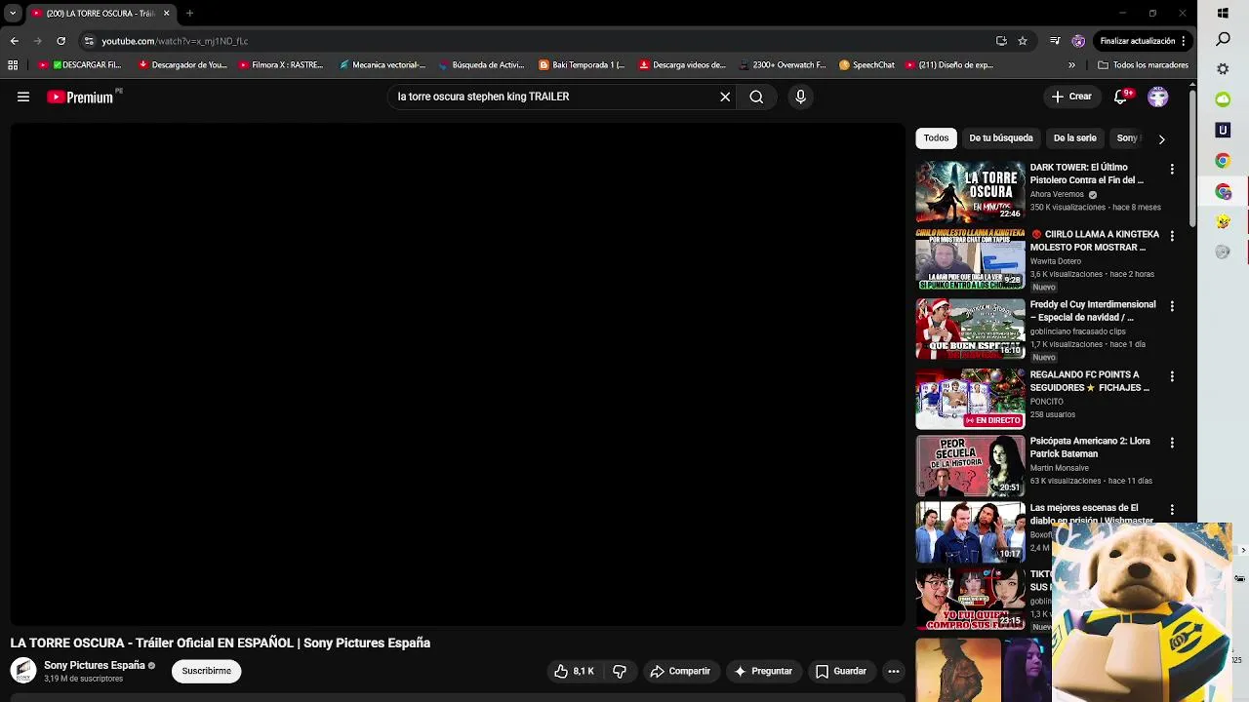The width and height of the screenshot is (1249, 702).
Task: Open Sony Pictures España channel link
Action: [x=95, y=665]
